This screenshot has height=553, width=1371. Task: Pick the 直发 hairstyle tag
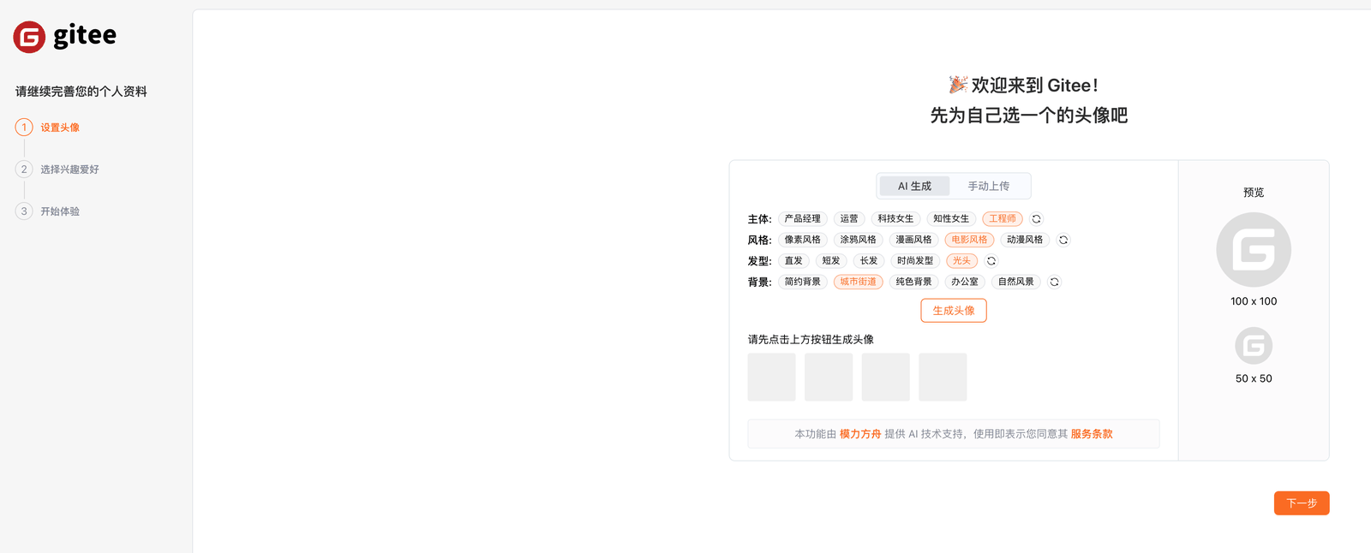tap(793, 261)
